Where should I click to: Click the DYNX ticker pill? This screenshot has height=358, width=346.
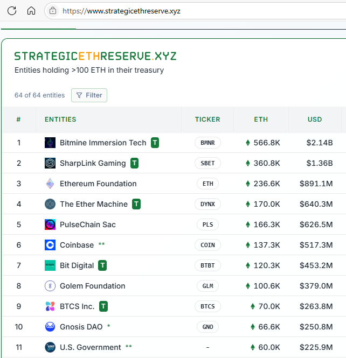[x=207, y=204]
